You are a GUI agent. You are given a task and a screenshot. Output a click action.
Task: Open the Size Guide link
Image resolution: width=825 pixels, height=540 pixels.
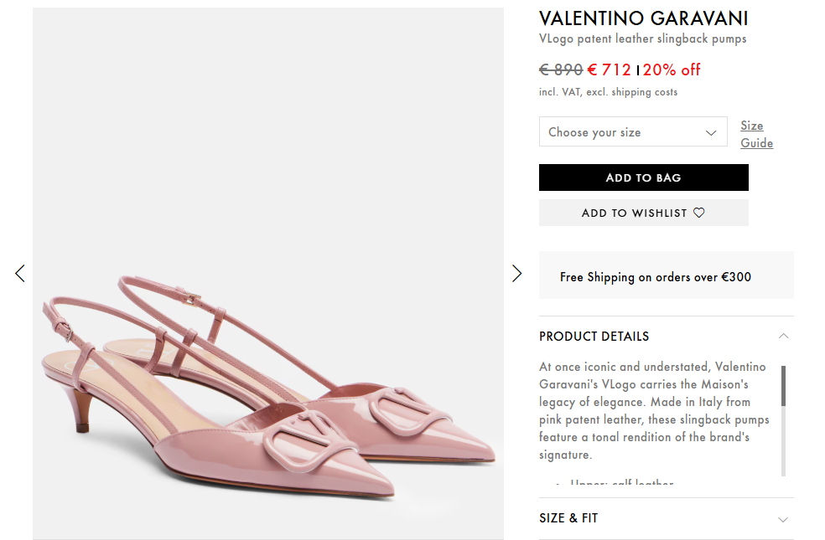pos(756,134)
